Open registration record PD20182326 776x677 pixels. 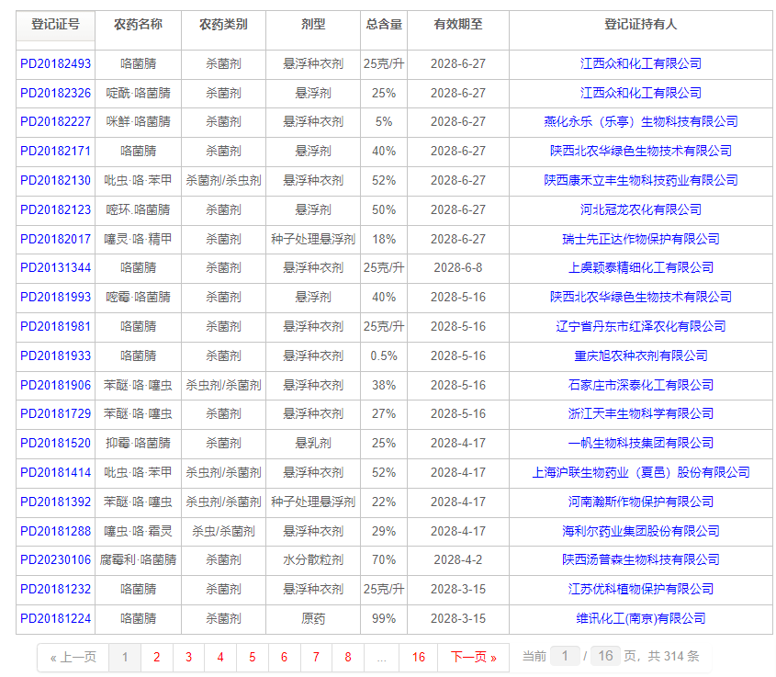pyautogui.click(x=55, y=93)
